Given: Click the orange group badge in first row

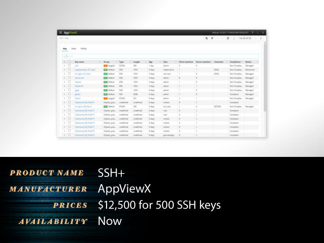Looking at the screenshot, I should pyautogui.click(x=106, y=66).
